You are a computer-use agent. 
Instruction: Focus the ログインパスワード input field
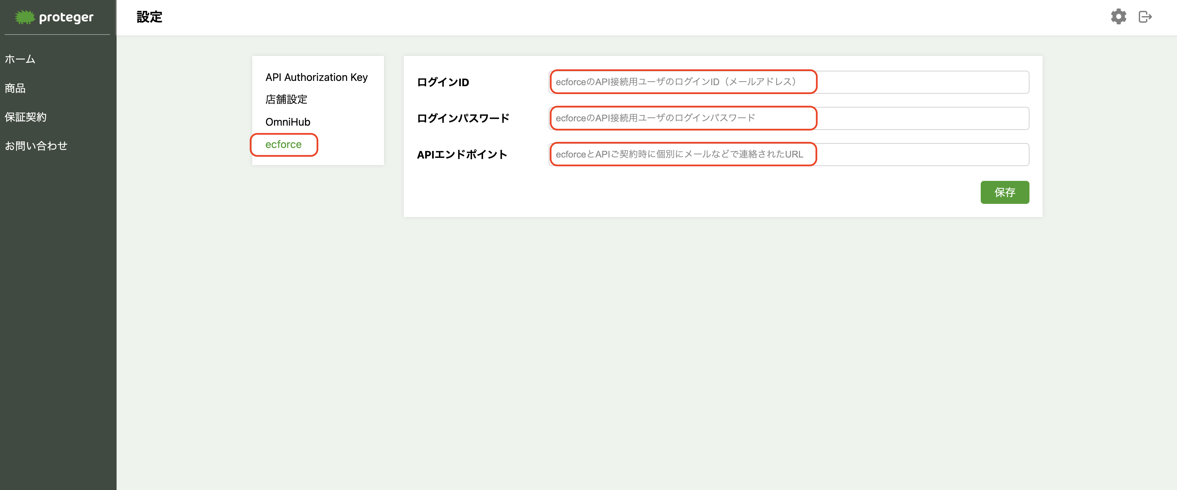(x=788, y=118)
